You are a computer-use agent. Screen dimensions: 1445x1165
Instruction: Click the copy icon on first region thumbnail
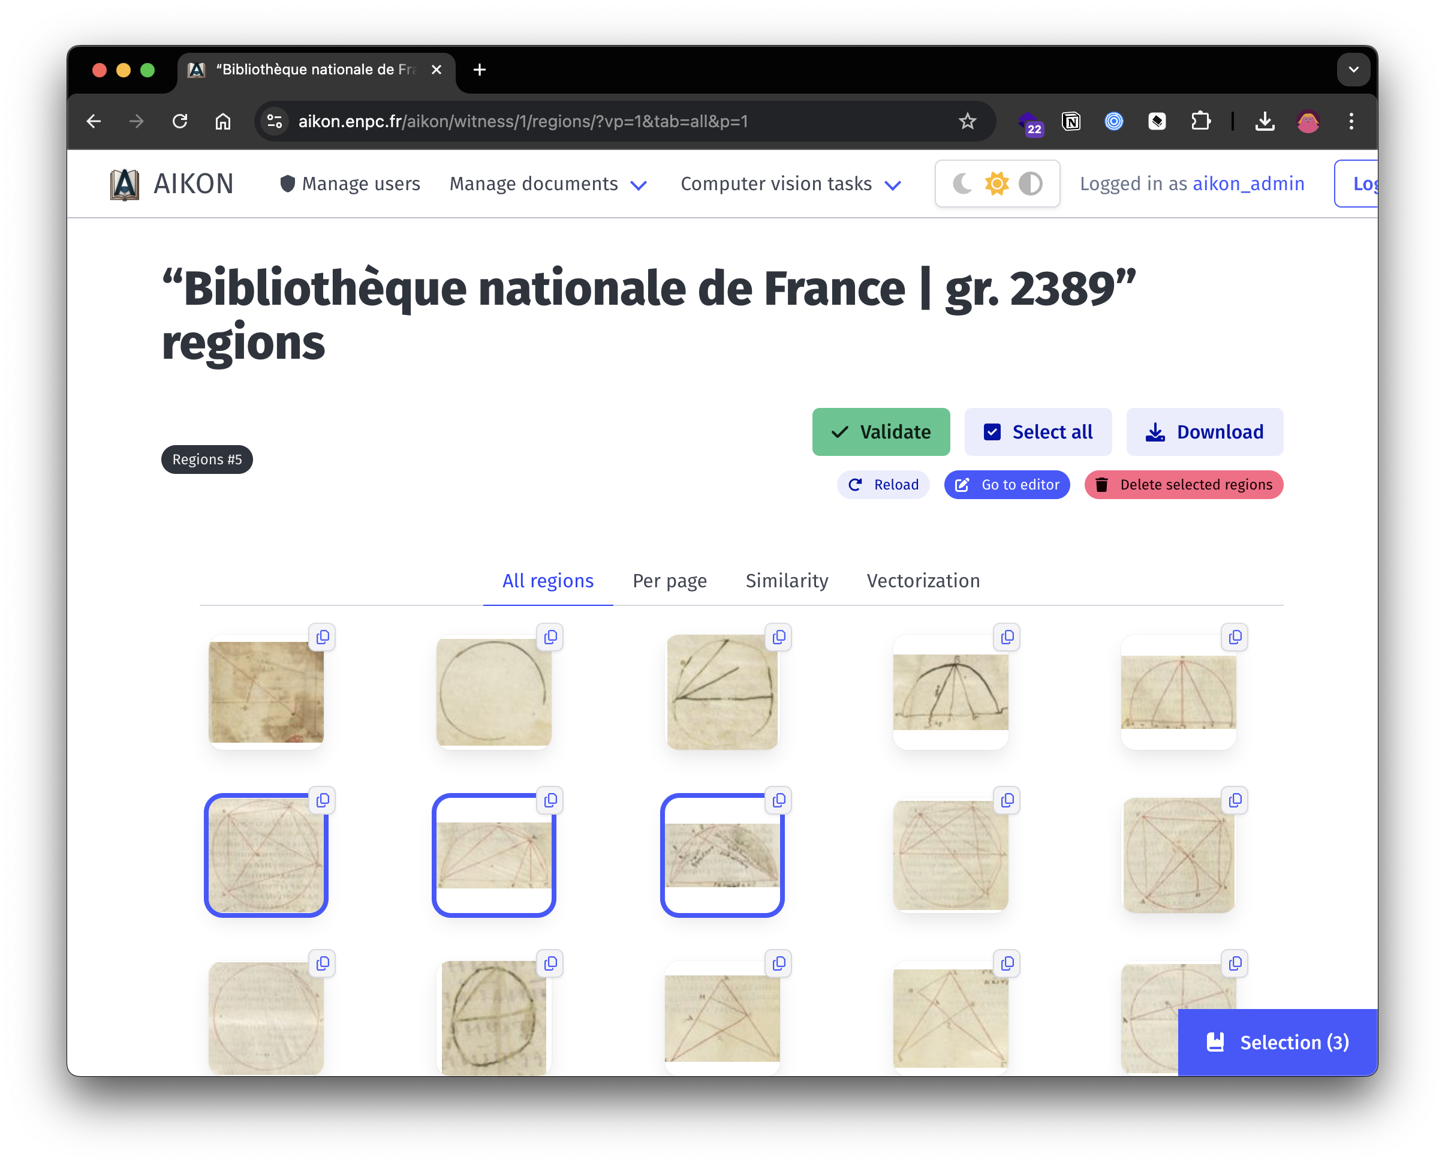(x=323, y=637)
